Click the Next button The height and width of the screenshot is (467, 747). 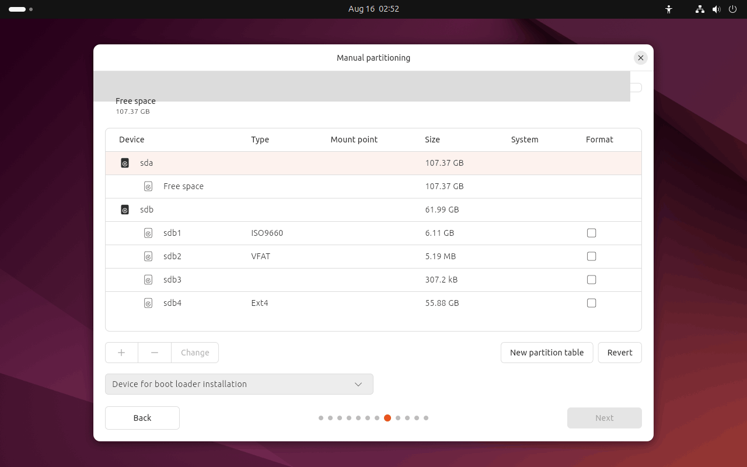pos(605,418)
